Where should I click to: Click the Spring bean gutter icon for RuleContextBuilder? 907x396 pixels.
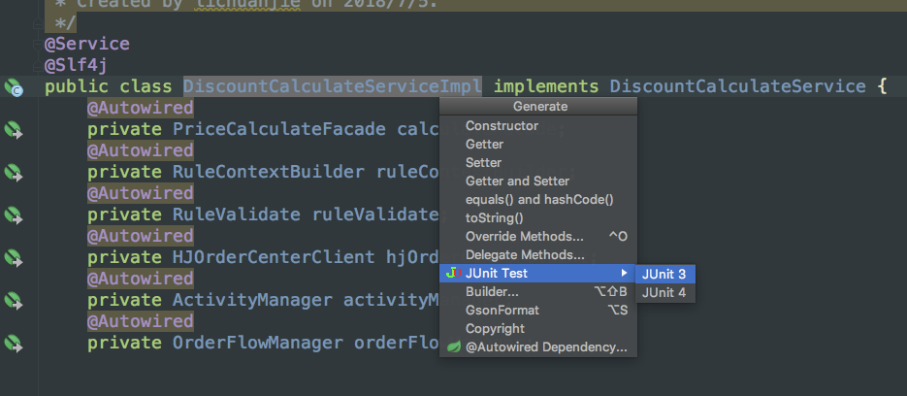(x=14, y=173)
